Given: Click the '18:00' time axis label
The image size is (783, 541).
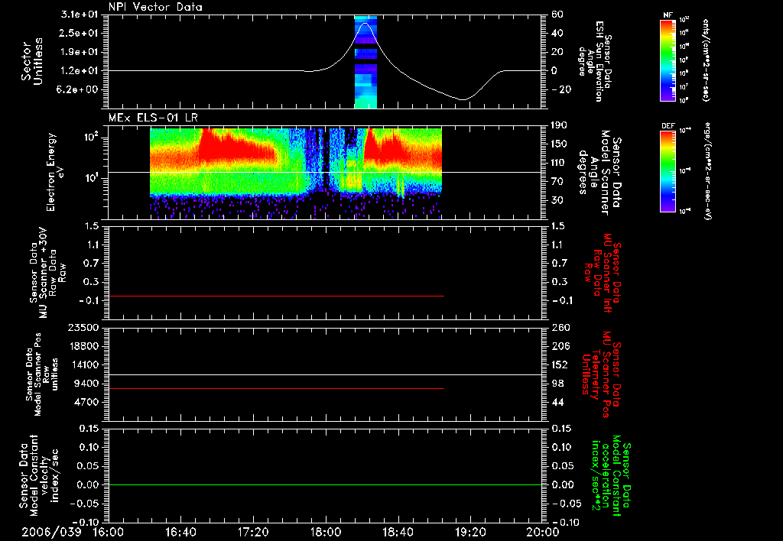Looking at the screenshot, I should pos(326,532).
